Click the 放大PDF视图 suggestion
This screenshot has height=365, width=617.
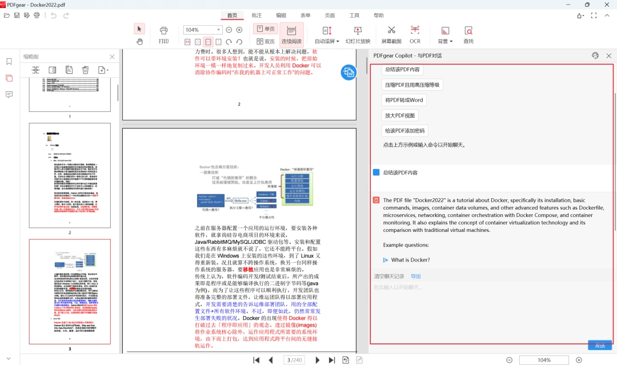(400, 115)
